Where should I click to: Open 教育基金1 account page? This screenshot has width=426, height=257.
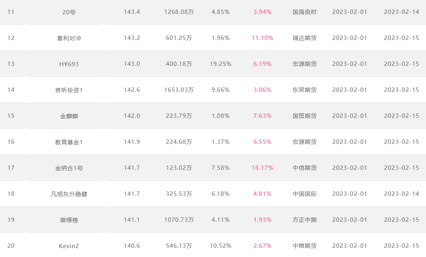coord(69,142)
